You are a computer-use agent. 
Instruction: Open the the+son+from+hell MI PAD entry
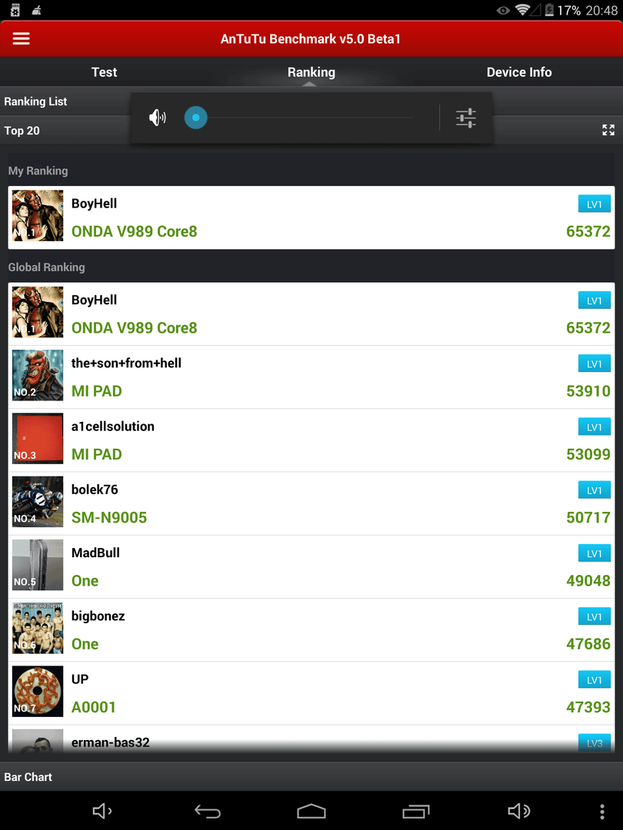(311, 377)
